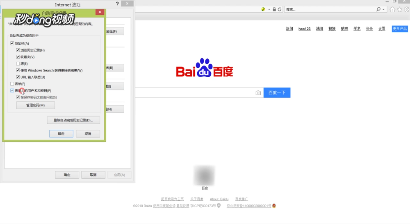Open the 意见反馈 footer link
This screenshot has height=224, width=410.
pyautogui.click(x=183, y=206)
